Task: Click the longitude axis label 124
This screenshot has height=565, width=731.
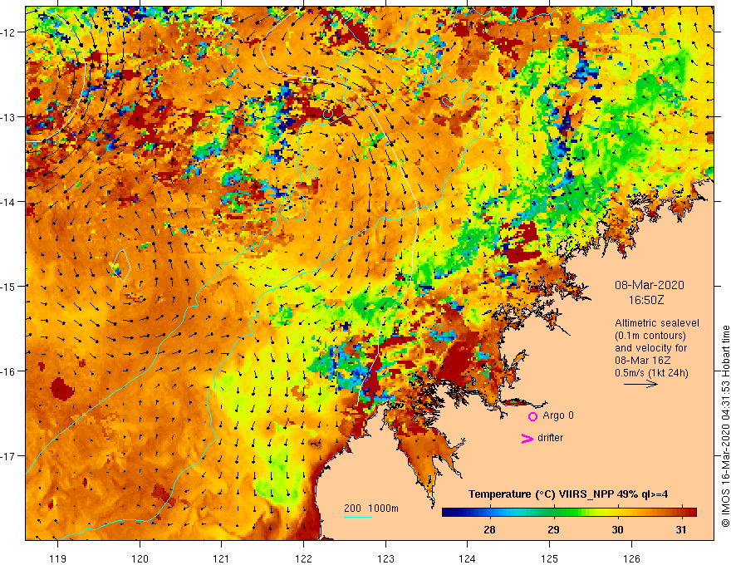Action: coord(468,558)
